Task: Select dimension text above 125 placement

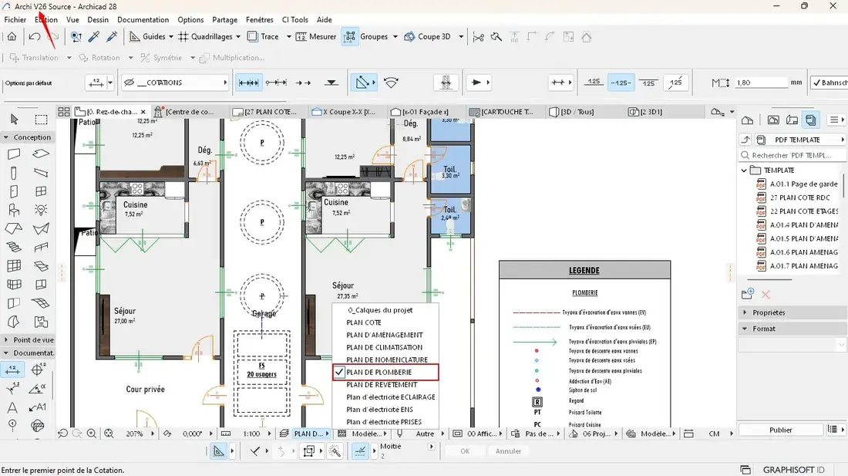Action: [594, 83]
